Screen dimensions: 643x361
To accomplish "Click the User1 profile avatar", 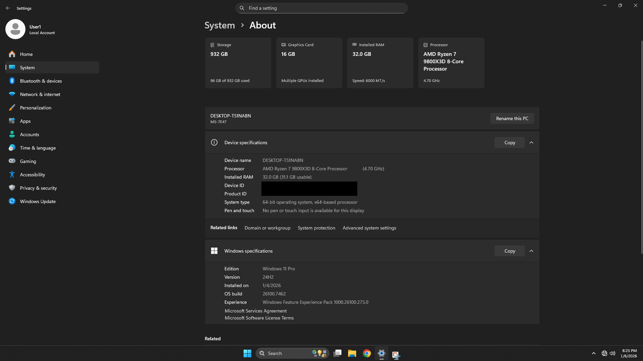I will coord(15,29).
